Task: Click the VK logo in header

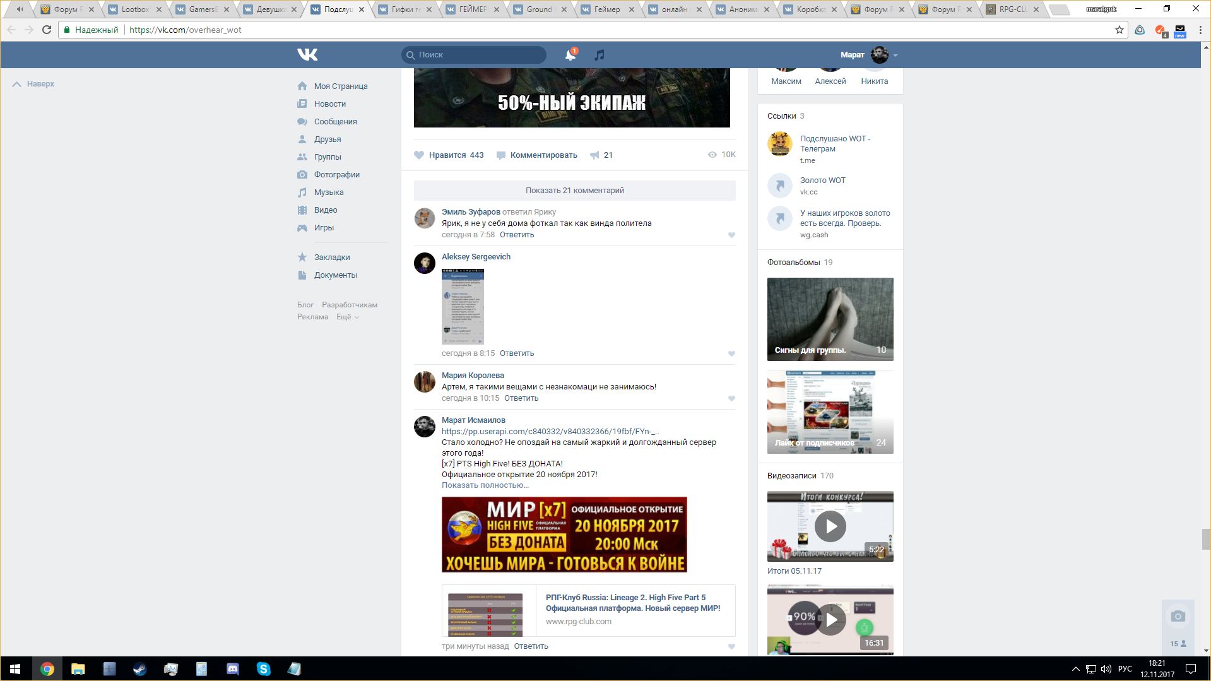Action: [307, 55]
